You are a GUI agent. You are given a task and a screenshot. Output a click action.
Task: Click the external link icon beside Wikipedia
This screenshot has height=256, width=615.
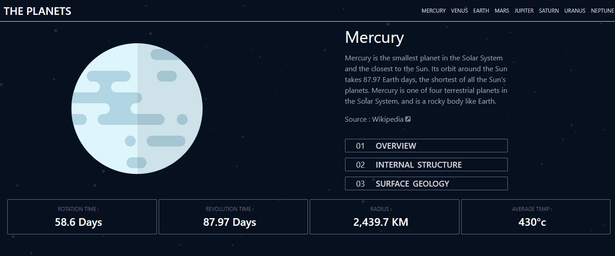(x=408, y=119)
